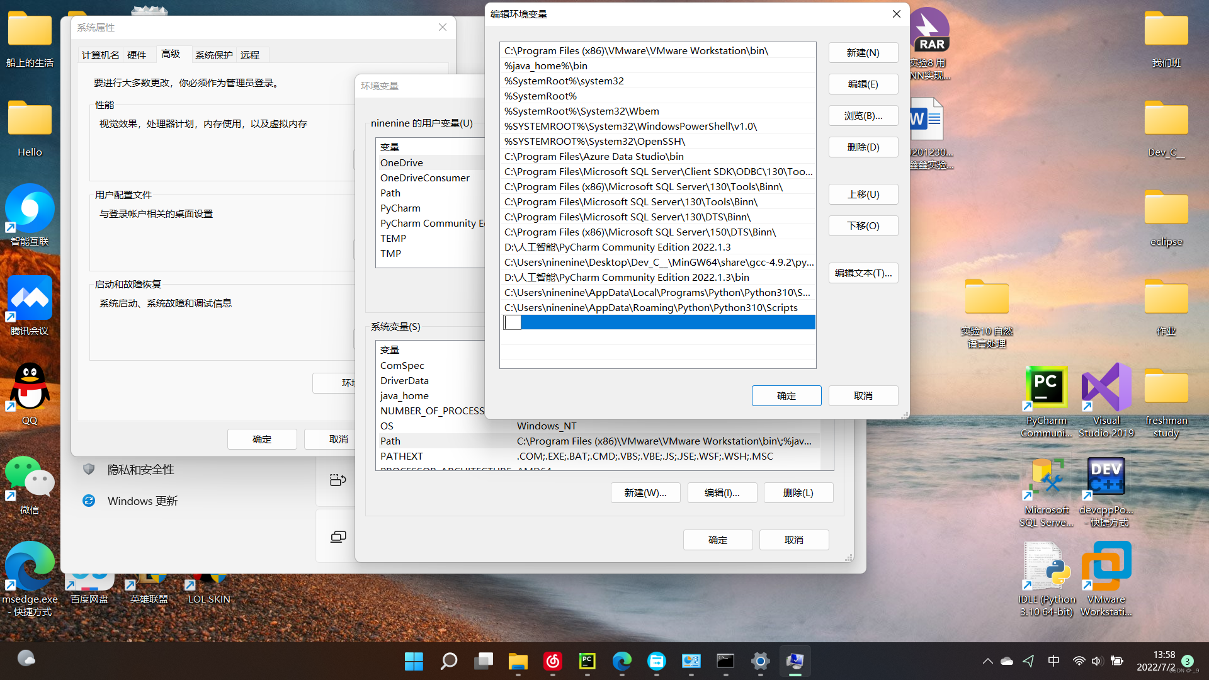Image resolution: width=1209 pixels, height=680 pixels.
Task: Open Tencent Meeting desktop icon
Action: tap(29, 298)
